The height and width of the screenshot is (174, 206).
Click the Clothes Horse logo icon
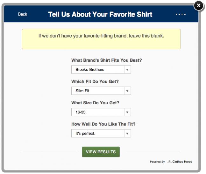[169, 162]
